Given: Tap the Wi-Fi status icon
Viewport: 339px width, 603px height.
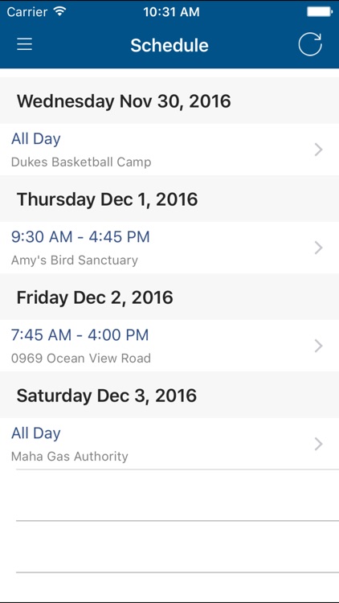Looking at the screenshot, I should point(59,11).
